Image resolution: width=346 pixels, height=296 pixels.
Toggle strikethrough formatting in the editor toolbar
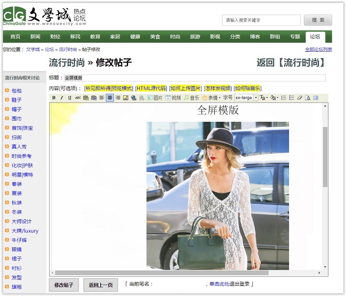tap(78, 98)
